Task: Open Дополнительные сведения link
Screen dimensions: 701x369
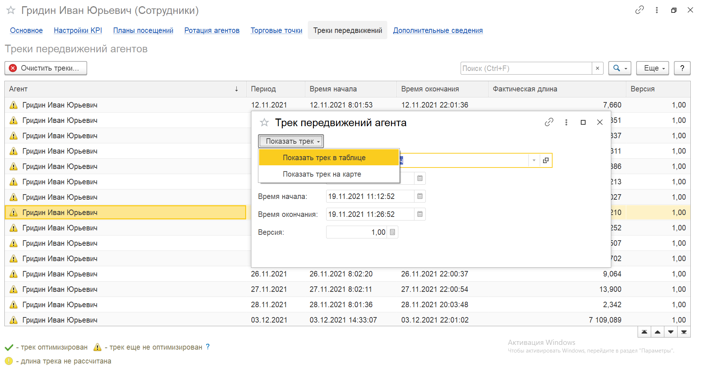Action: click(438, 30)
